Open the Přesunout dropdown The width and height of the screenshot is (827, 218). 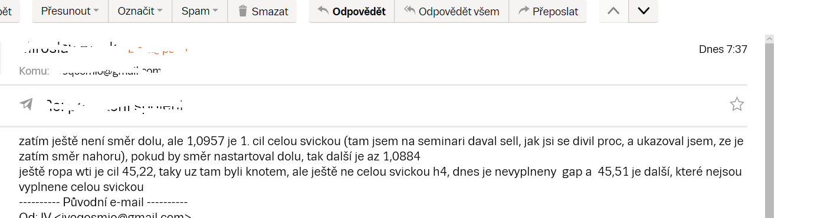point(70,11)
